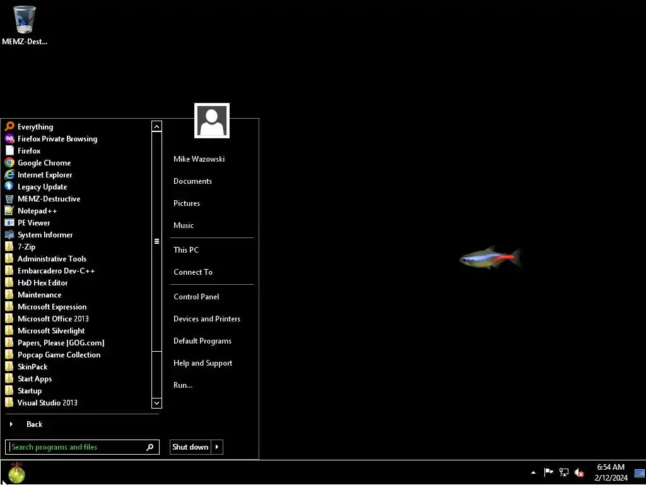Image resolution: width=646 pixels, height=485 pixels.
Task: Click the PE Viewer icon
Action: pos(9,222)
